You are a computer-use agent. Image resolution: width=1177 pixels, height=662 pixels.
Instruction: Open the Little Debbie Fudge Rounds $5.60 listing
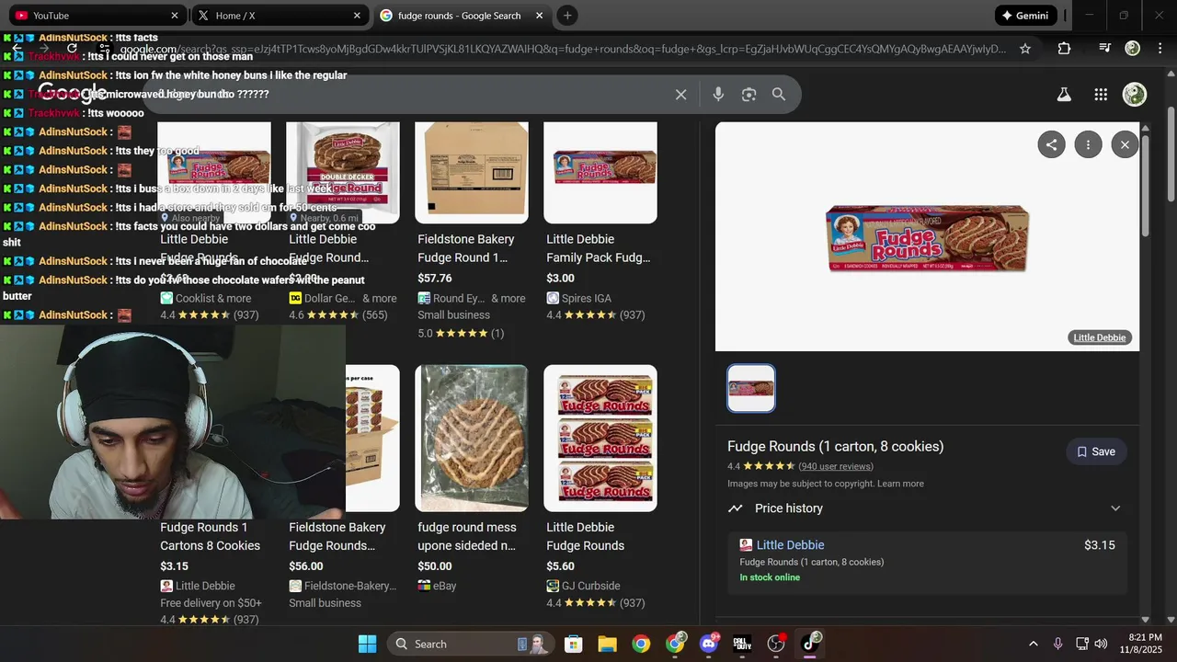pyautogui.click(x=586, y=536)
